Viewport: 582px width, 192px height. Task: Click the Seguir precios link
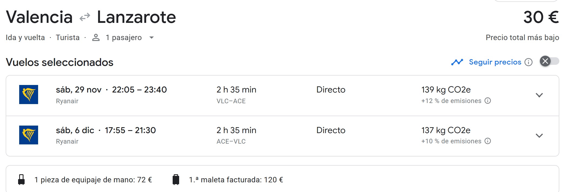[495, 62]
